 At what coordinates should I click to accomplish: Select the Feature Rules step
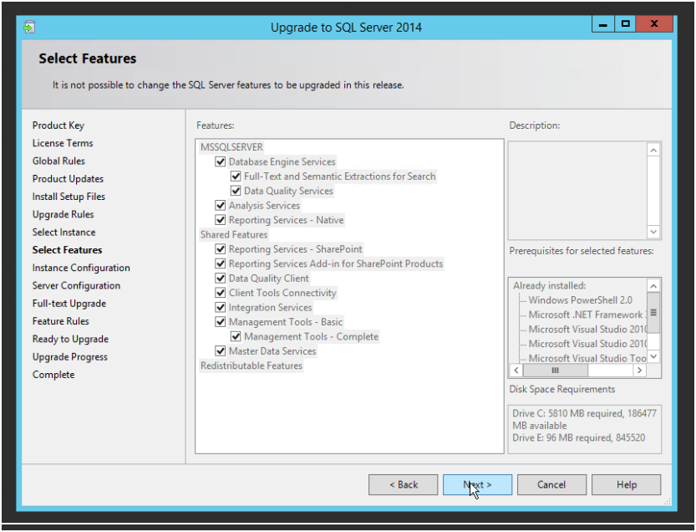click(61, 321)
